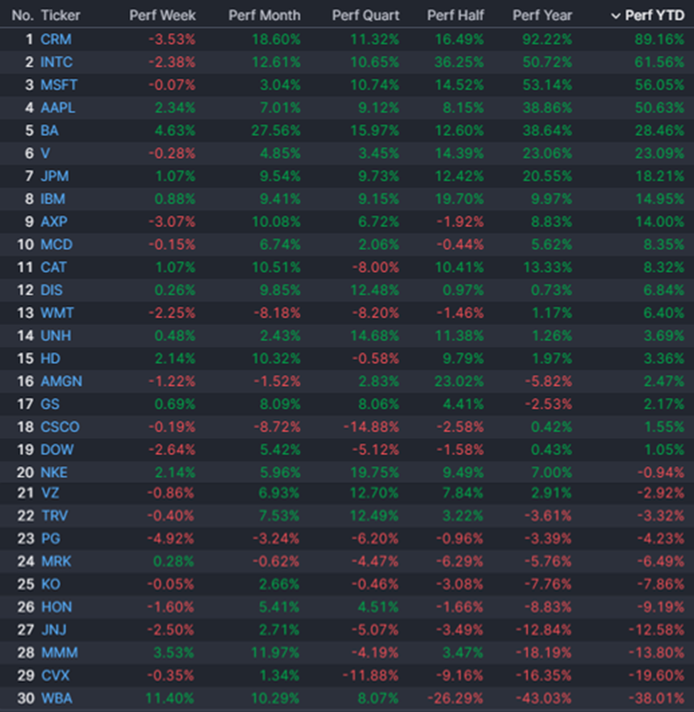Open the MSFT ticker link

[x=59, y=85]
